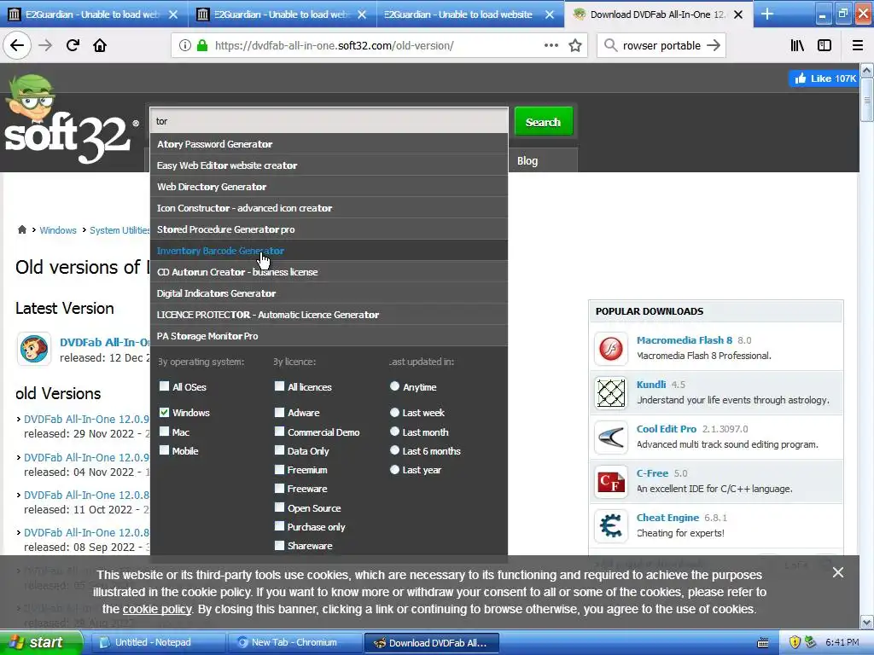
Task: Switch to Untitled - Notepad taskbar item
Action: 157,643
